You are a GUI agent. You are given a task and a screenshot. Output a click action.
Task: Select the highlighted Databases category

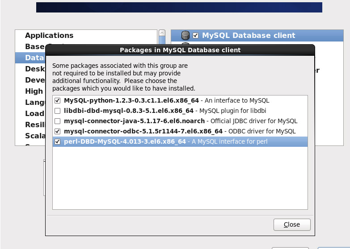pyautogui.click(x=30, y=58)
